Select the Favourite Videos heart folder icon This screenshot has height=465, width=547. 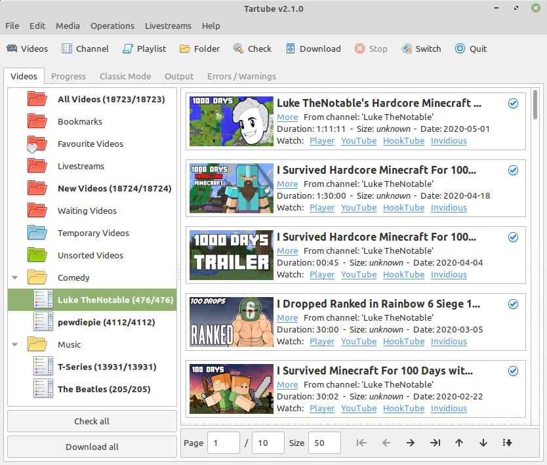(x=37, y=144)
